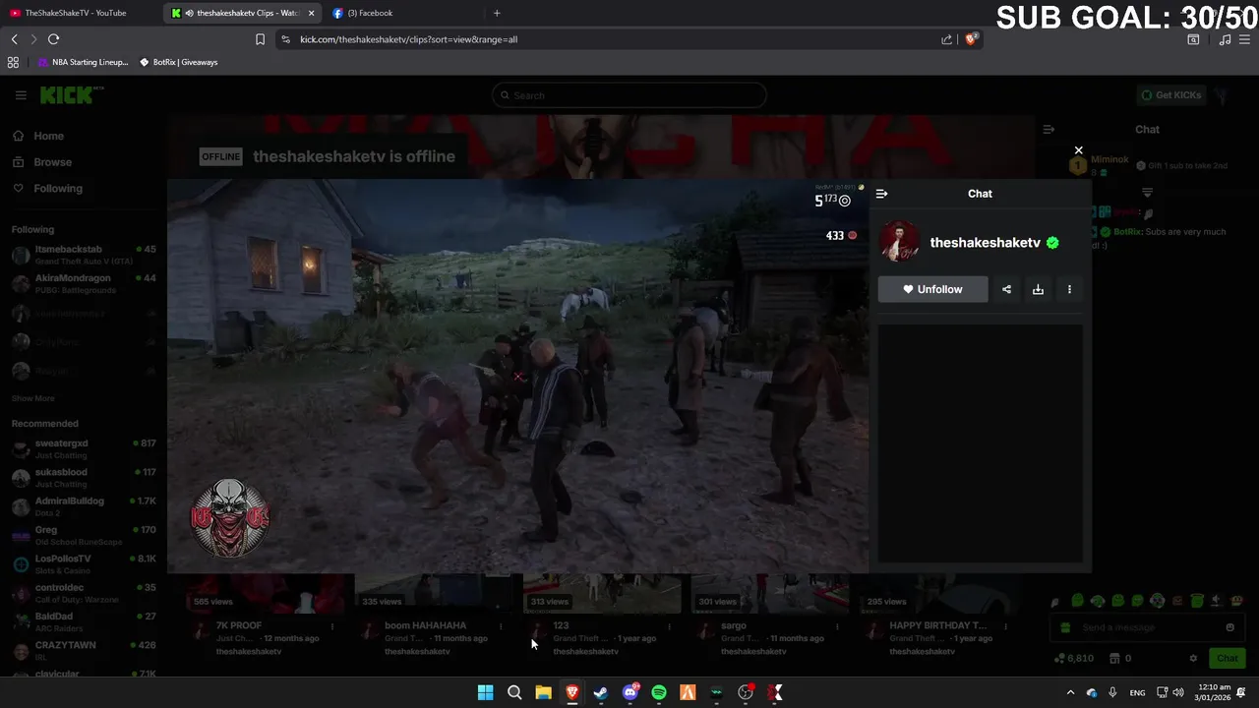Open Steam from the taskbar
This screenshot has height=708, width=1259.
pyautogui.click(x=601, y=692)
